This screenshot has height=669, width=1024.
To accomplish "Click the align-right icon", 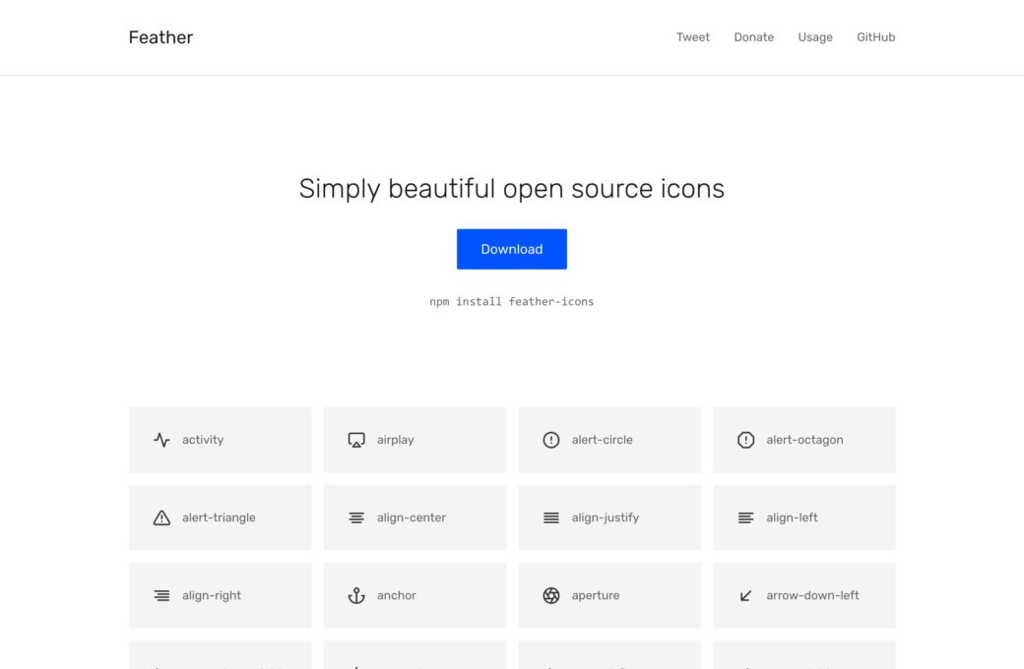I will 220,595.
